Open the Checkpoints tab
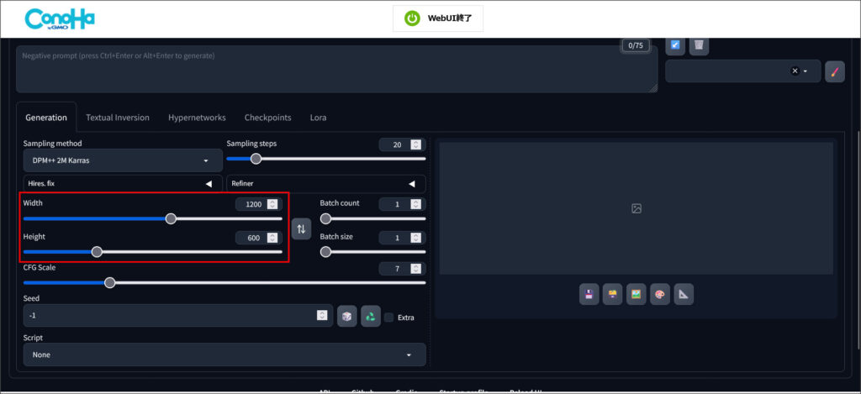Image resolution: width=861 pixels, height=394 pixels. (268, 118)
